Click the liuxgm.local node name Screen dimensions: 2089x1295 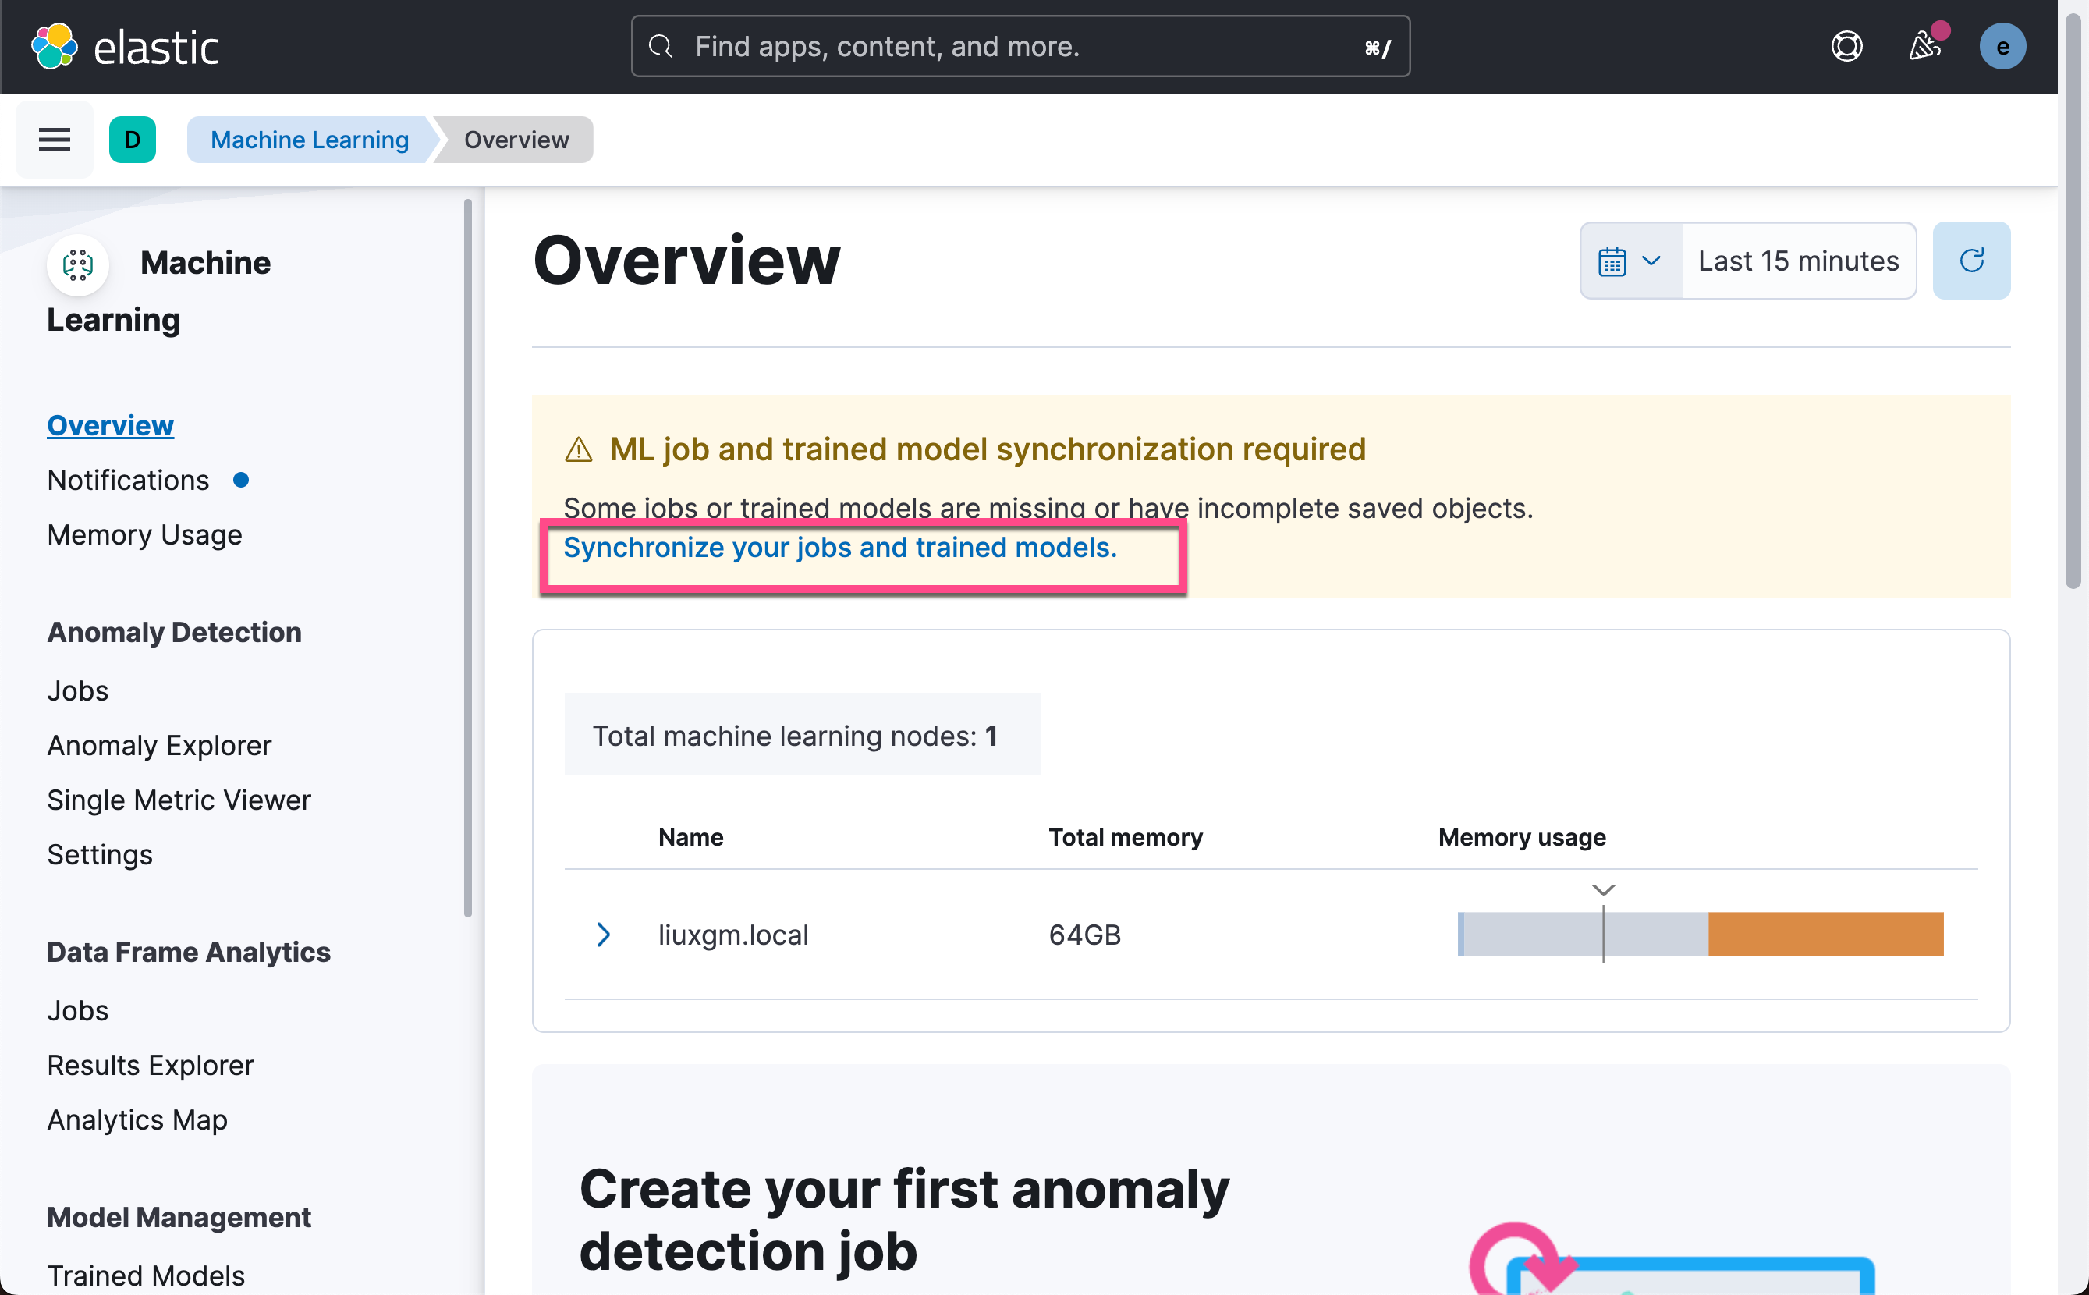(x=732, y=935)
